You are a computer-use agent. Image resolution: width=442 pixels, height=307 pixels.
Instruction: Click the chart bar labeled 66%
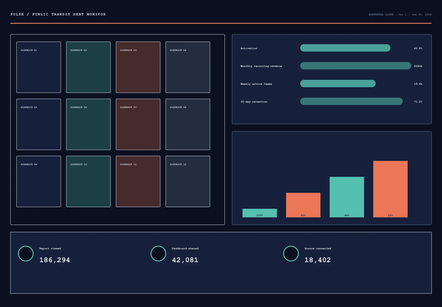click(x=303, y=205)
